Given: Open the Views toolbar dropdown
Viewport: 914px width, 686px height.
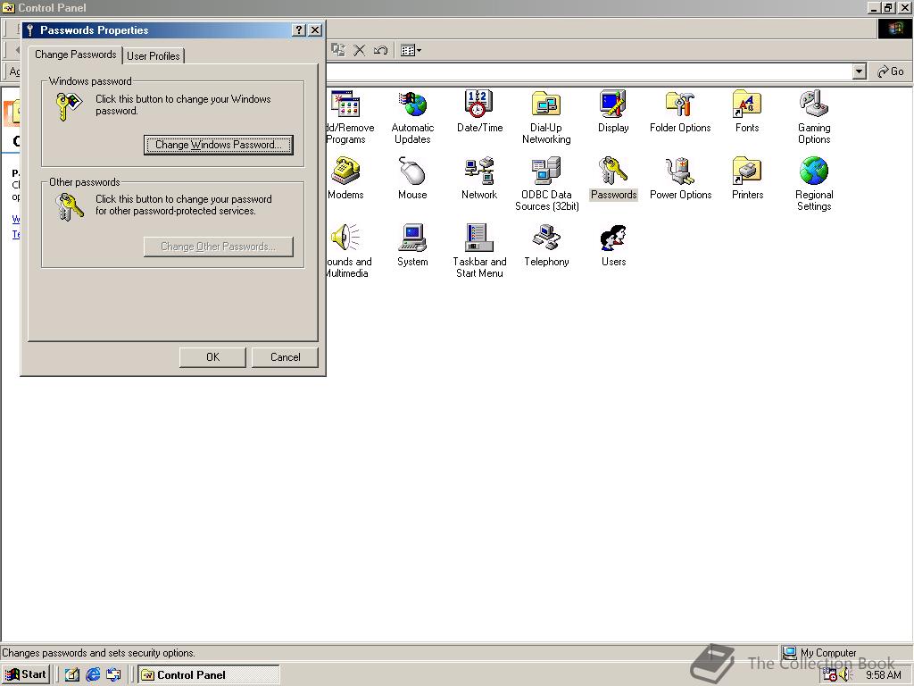Looking at the screenshot, I should (x=411, y=50).
